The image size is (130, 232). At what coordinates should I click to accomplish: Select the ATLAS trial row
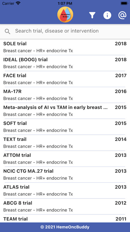(x=65, y=191)
